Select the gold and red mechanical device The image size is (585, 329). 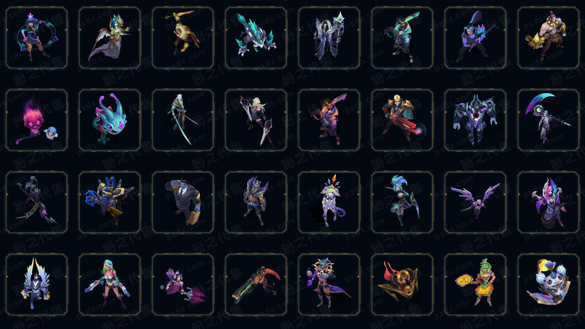click(402, 285)
